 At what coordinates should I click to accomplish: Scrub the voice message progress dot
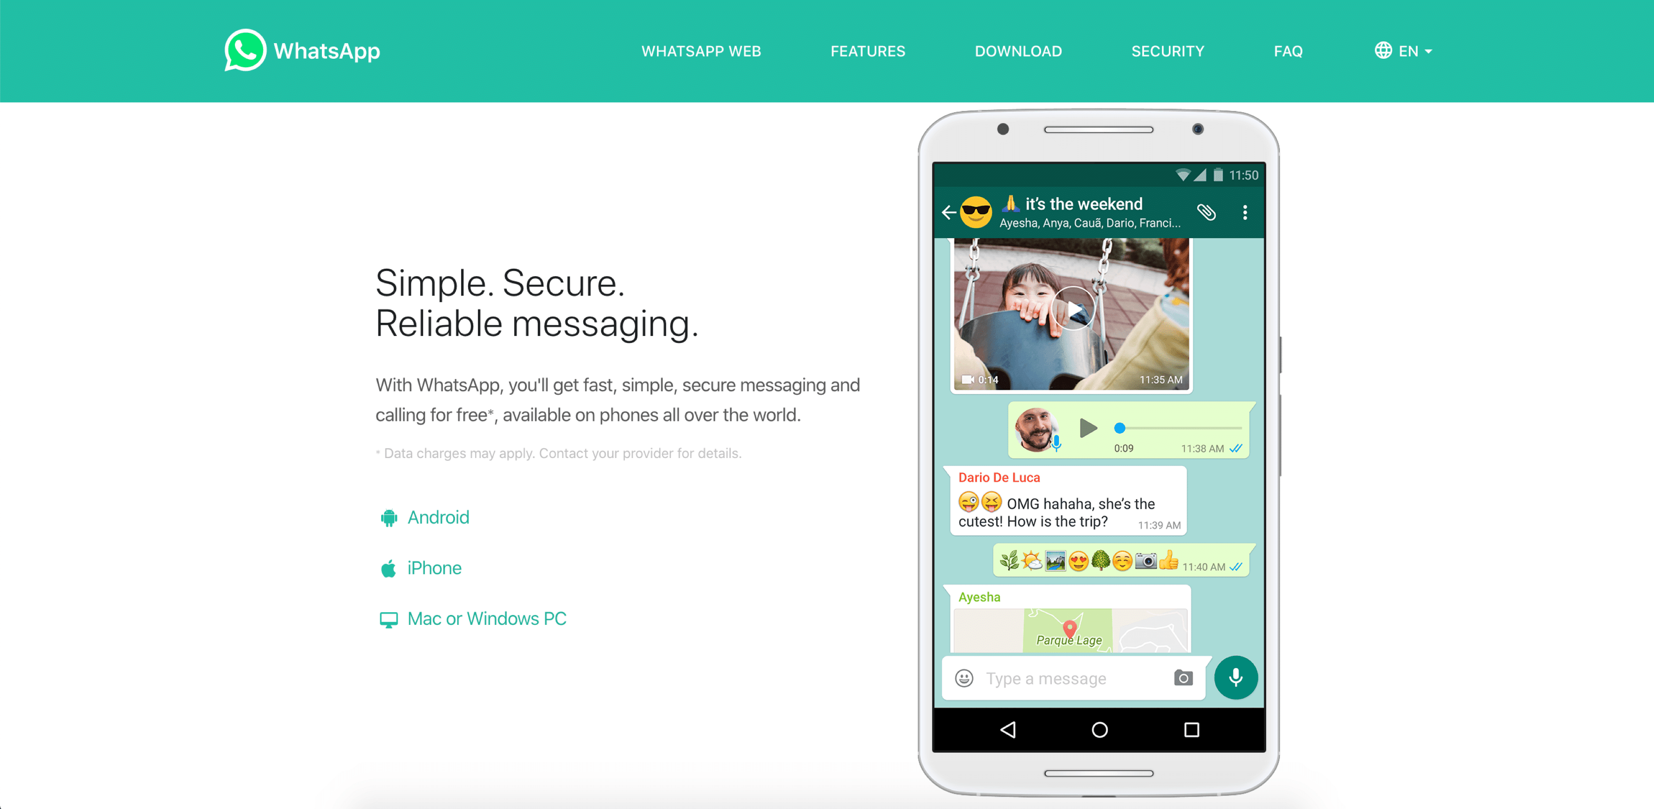click(1121, 427)
